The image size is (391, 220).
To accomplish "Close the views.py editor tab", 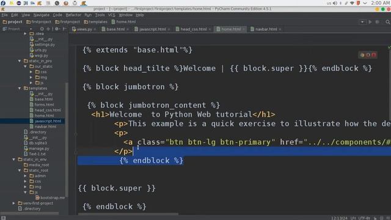I will tap(95, 29).
